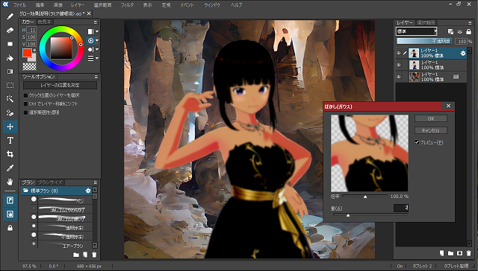Screen dimensions: 478x271
Task: Select the Text tool
Action: (10, 141)
